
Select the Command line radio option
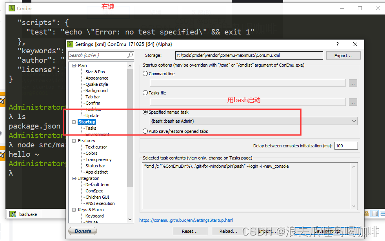click(145, 74)
